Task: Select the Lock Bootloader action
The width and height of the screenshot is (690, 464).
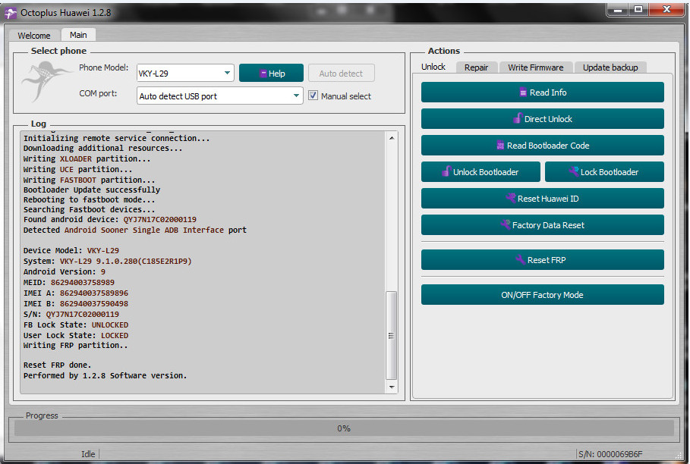Action: 604,172
